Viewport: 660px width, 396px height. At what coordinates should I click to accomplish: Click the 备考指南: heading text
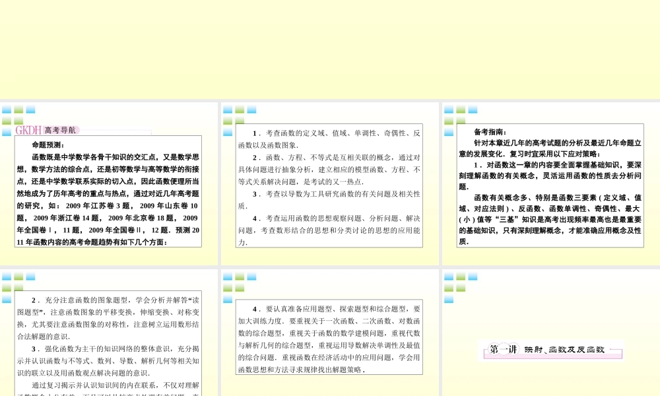[490, 132]
